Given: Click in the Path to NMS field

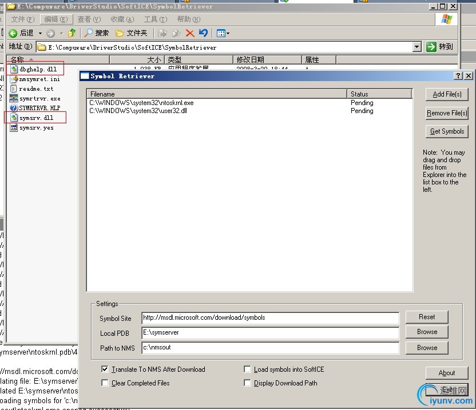Looking at the screenshot, I should click(270, 348).
